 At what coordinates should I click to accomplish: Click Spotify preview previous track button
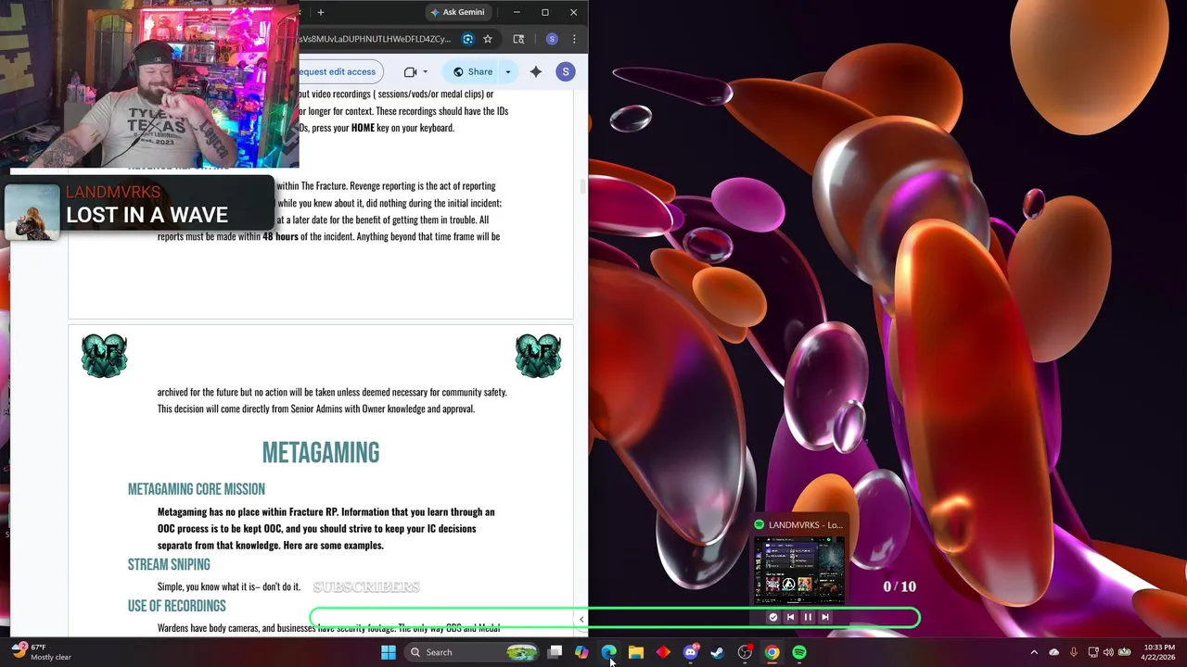coord(790,617)
